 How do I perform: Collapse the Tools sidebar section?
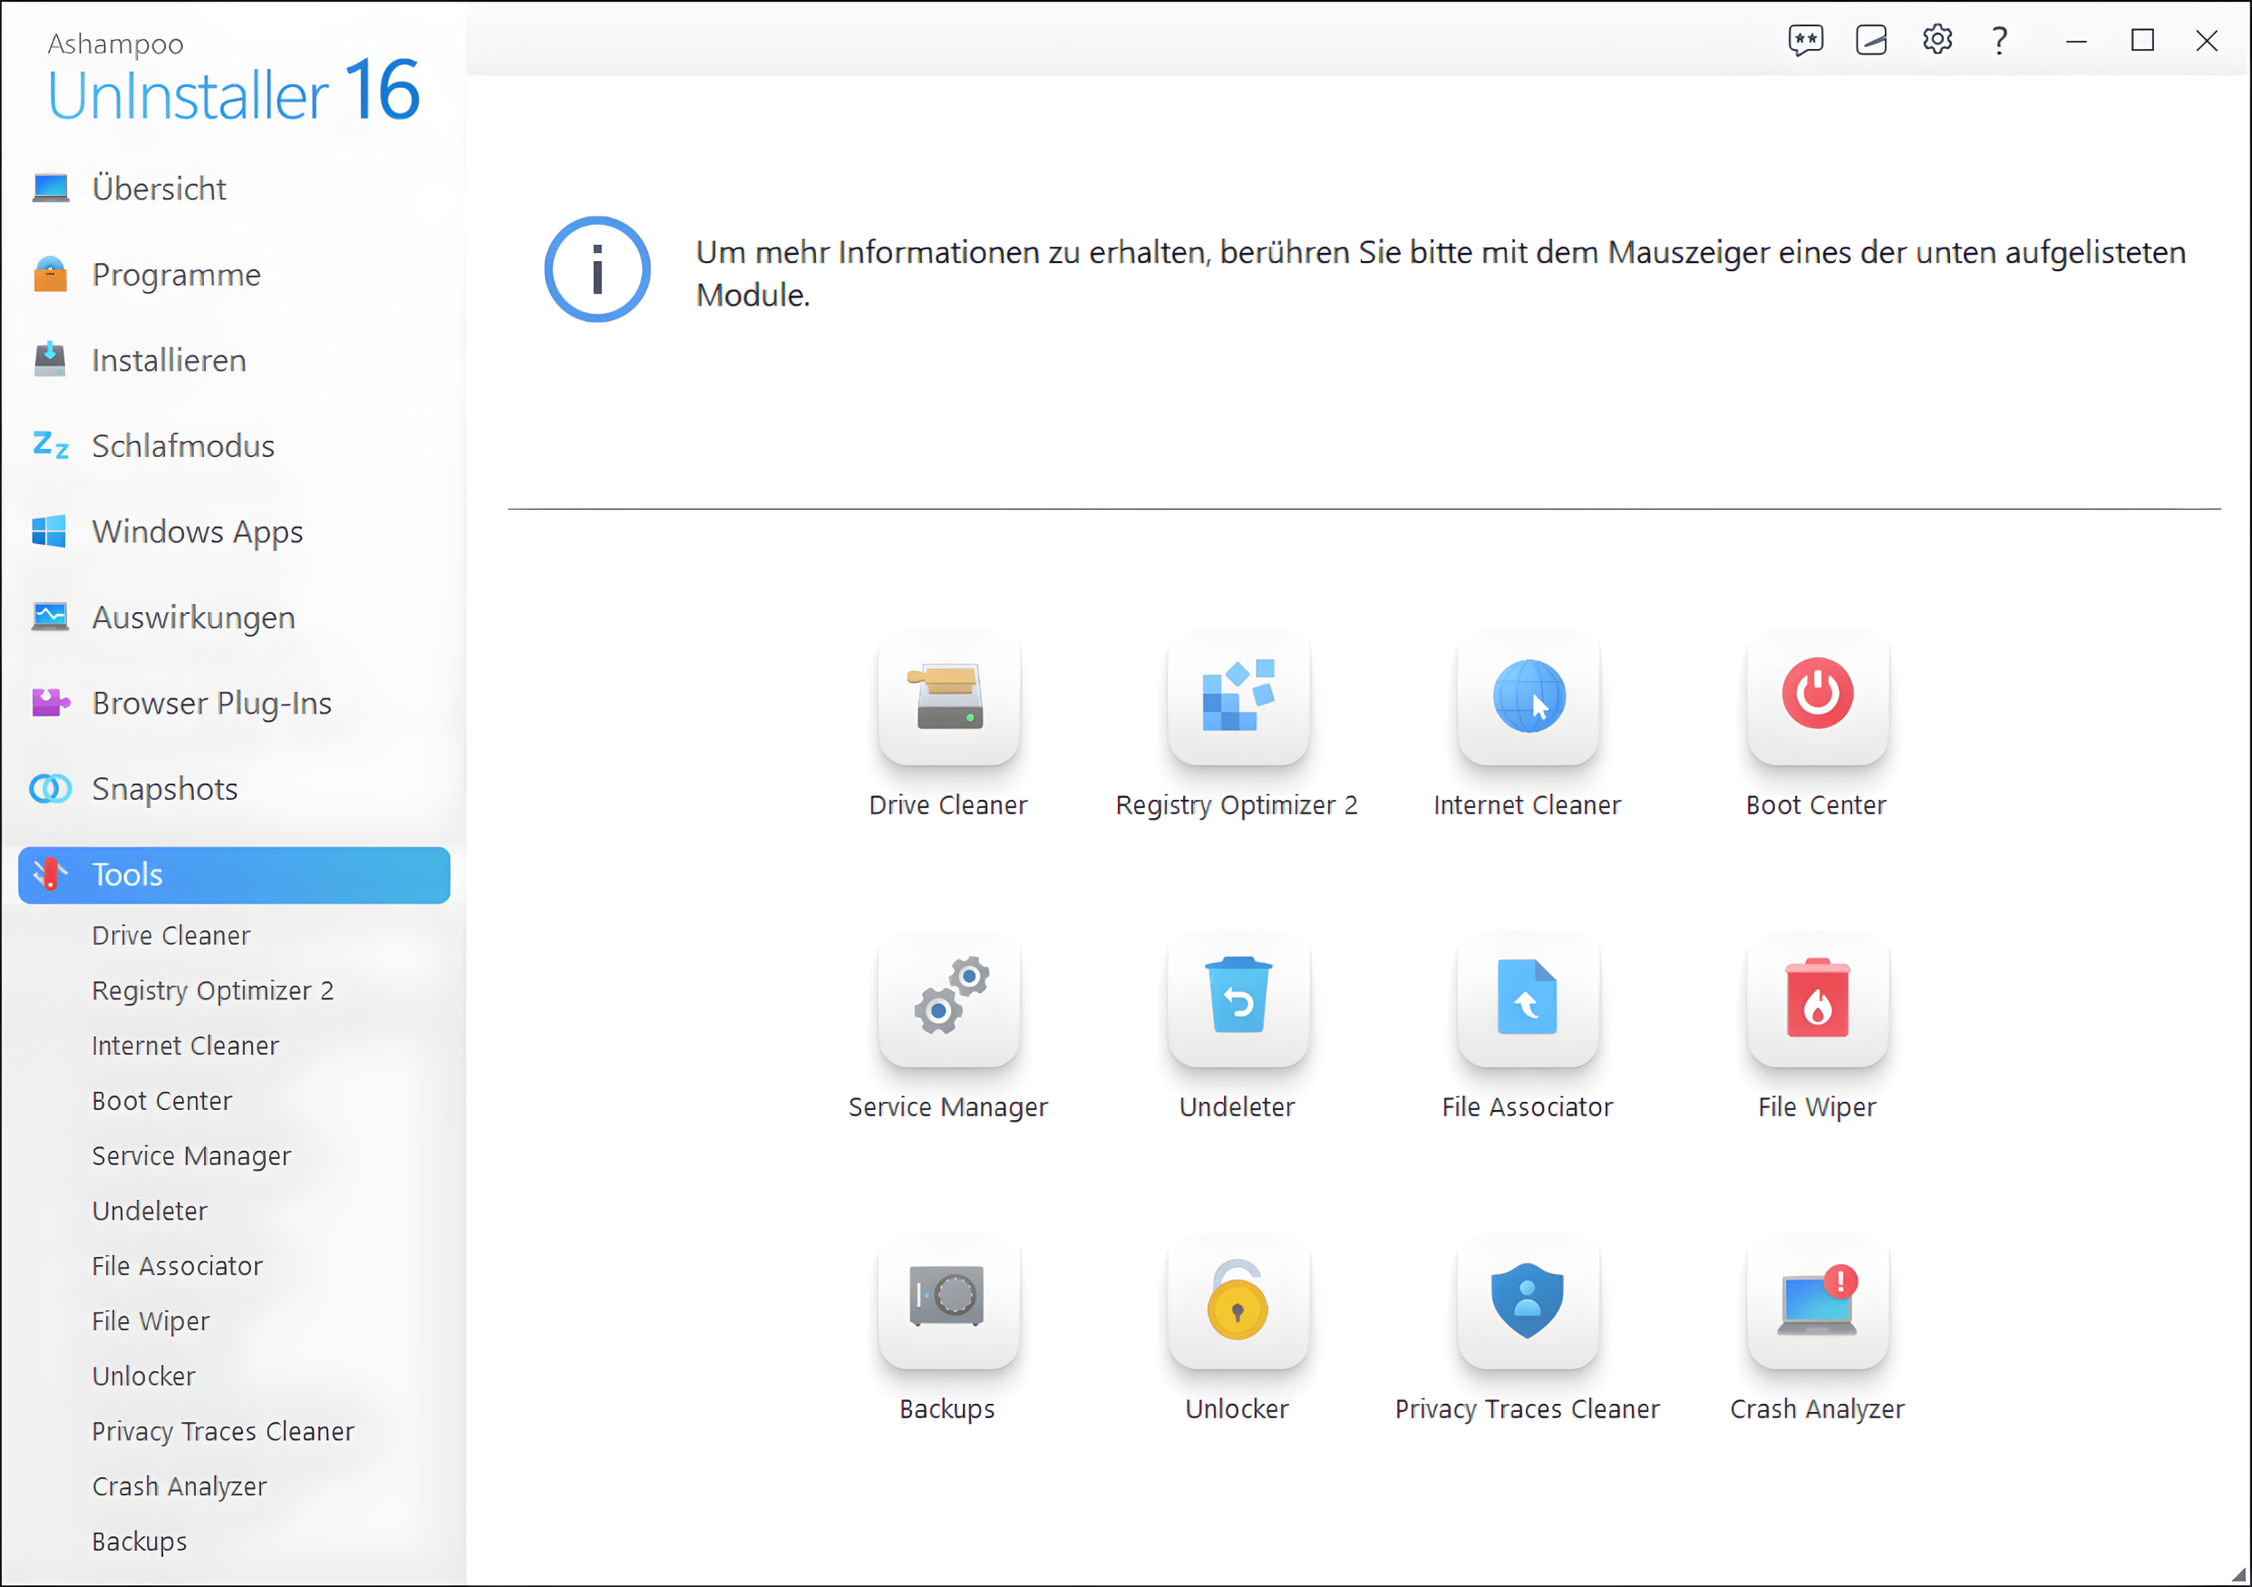click(233, 875)
